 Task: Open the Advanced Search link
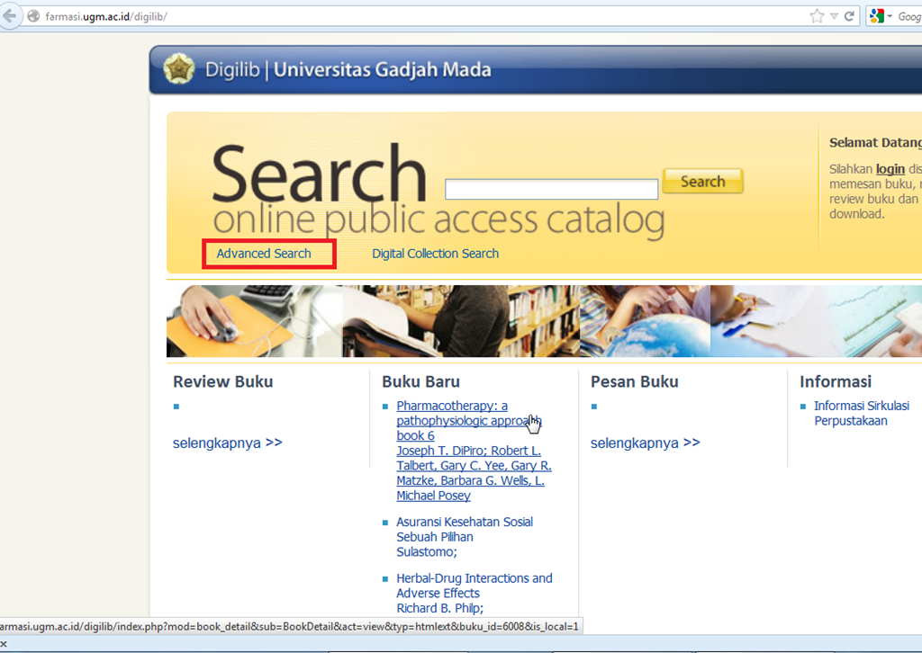tap(264, 254)
